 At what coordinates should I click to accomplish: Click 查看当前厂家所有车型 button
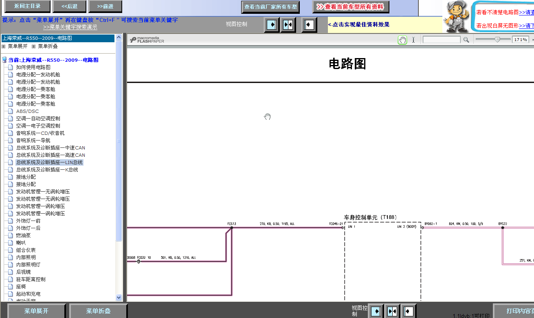coord(270,7)
